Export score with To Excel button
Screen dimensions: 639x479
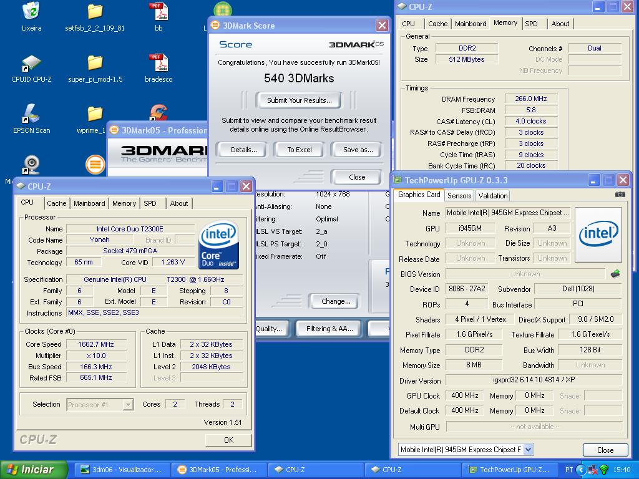299,150
